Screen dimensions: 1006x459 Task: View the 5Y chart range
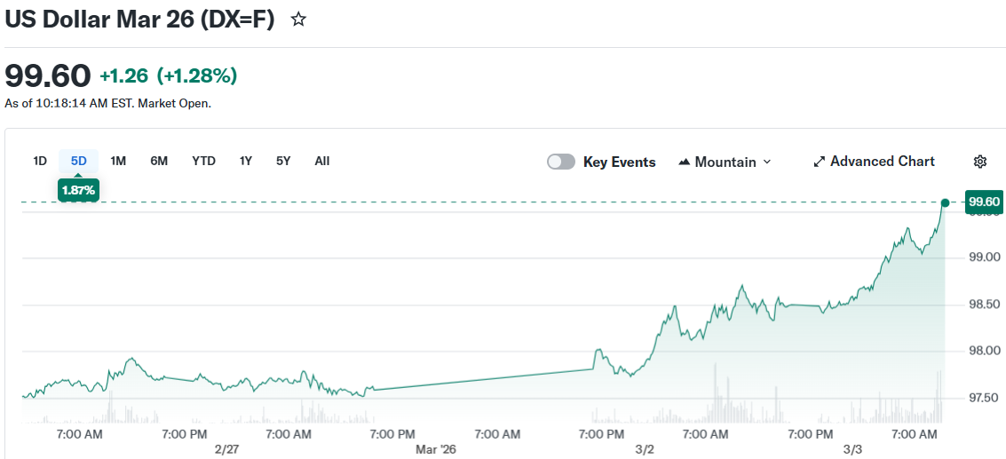(283, 161)
